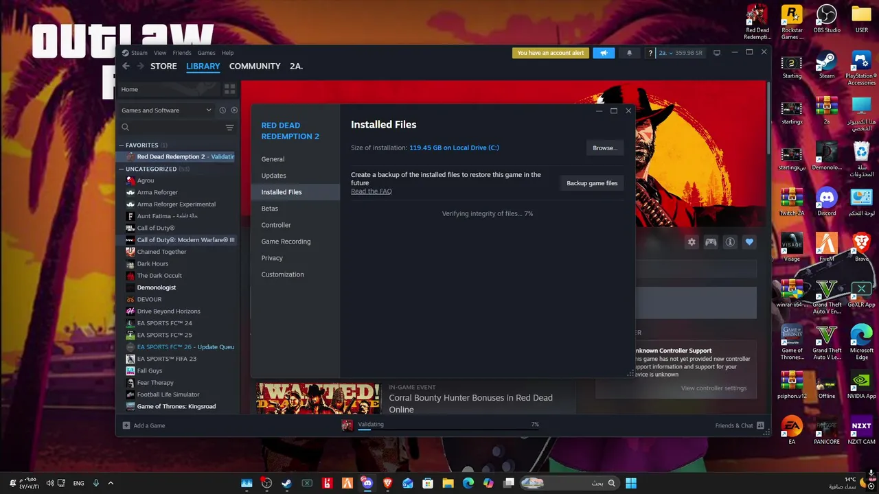The height and width of the screenshot is (494, 879).
Task: Open PlayStation Accessories desktop shortcut
Action: pos(861,69)
